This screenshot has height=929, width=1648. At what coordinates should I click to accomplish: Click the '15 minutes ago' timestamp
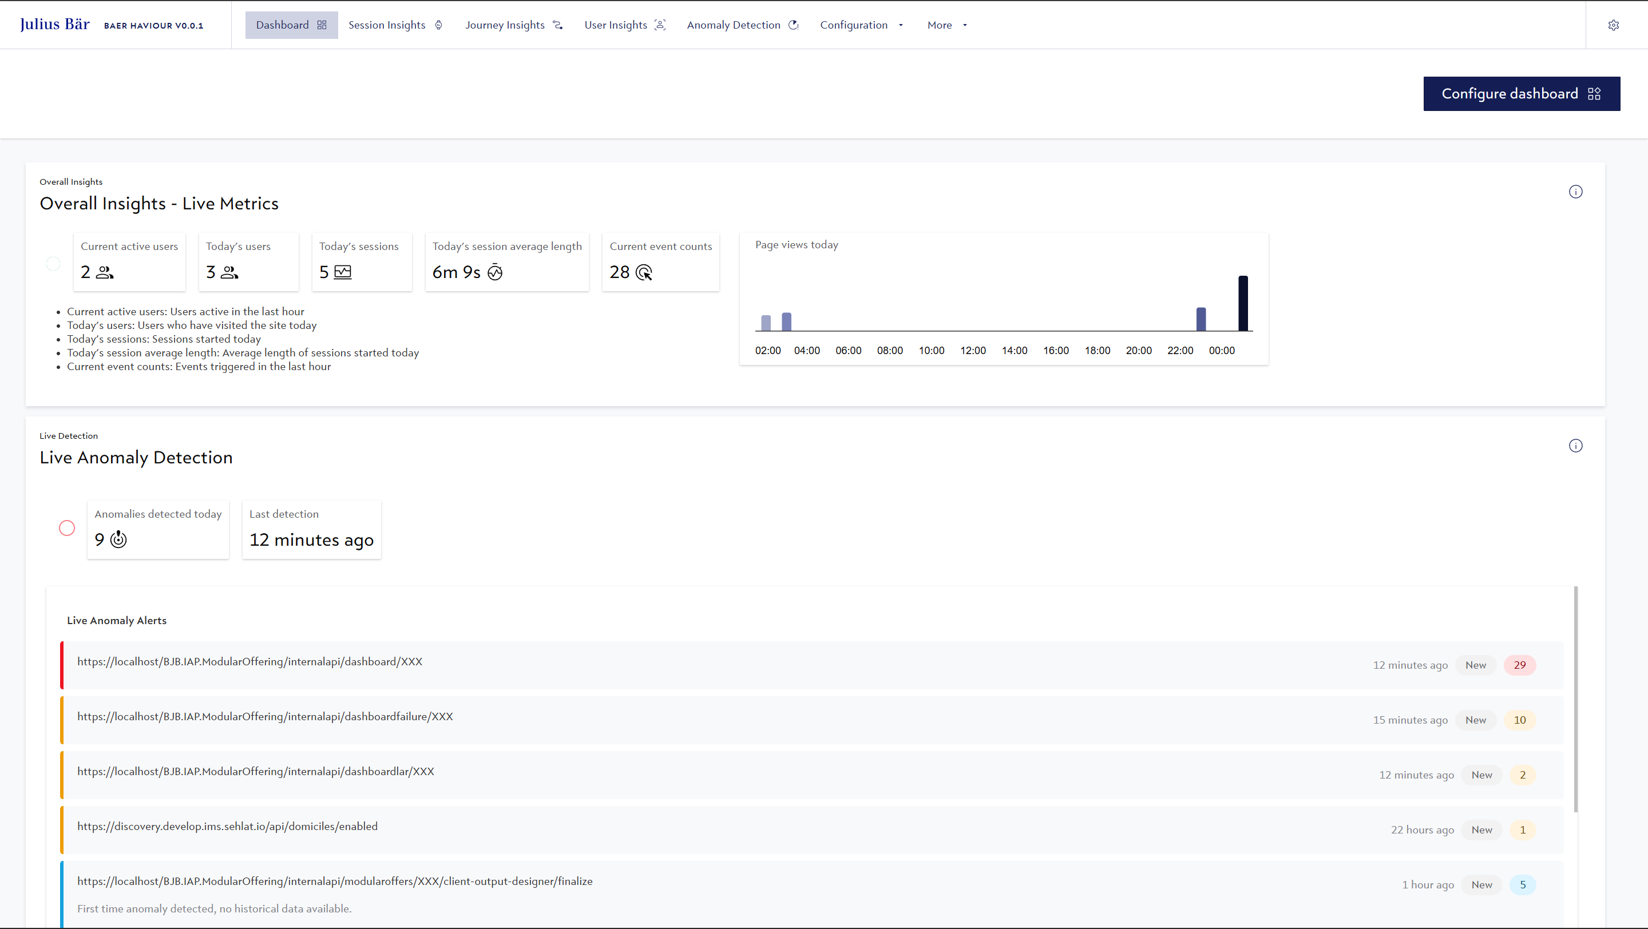(1410, 720)
